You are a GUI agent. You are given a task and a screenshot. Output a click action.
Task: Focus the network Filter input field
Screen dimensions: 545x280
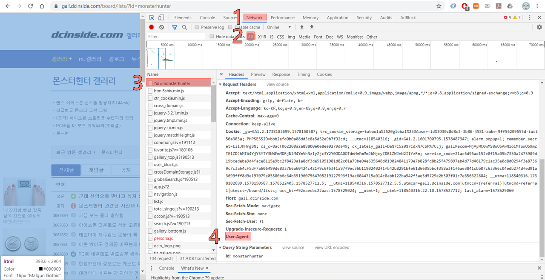coord(176,37)
